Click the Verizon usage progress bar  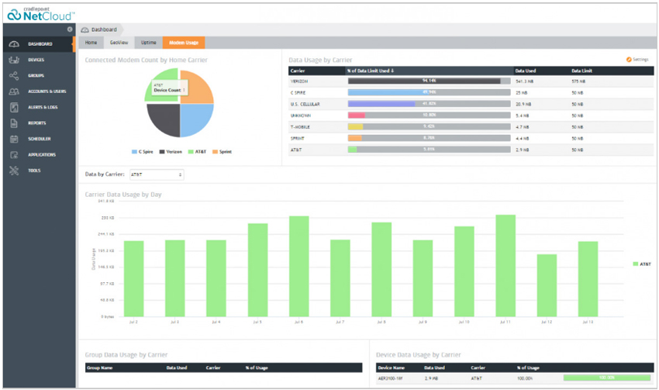429,81
